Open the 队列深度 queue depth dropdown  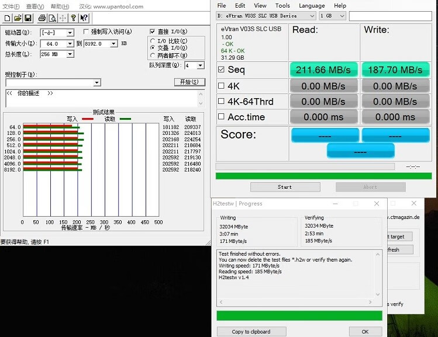[195, 65]
